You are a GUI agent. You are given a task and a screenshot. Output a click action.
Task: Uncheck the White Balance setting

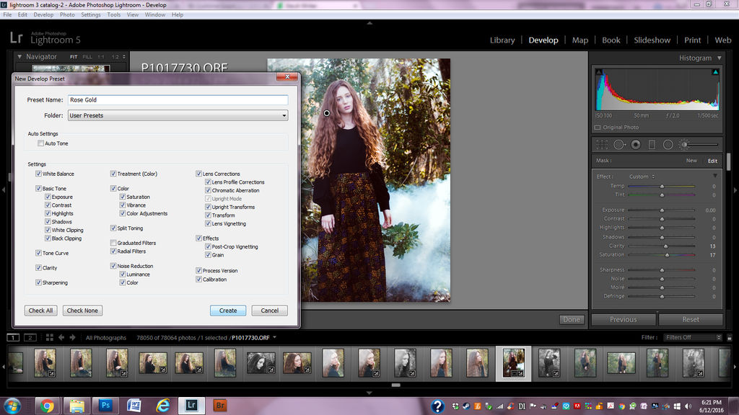[38, 174]
